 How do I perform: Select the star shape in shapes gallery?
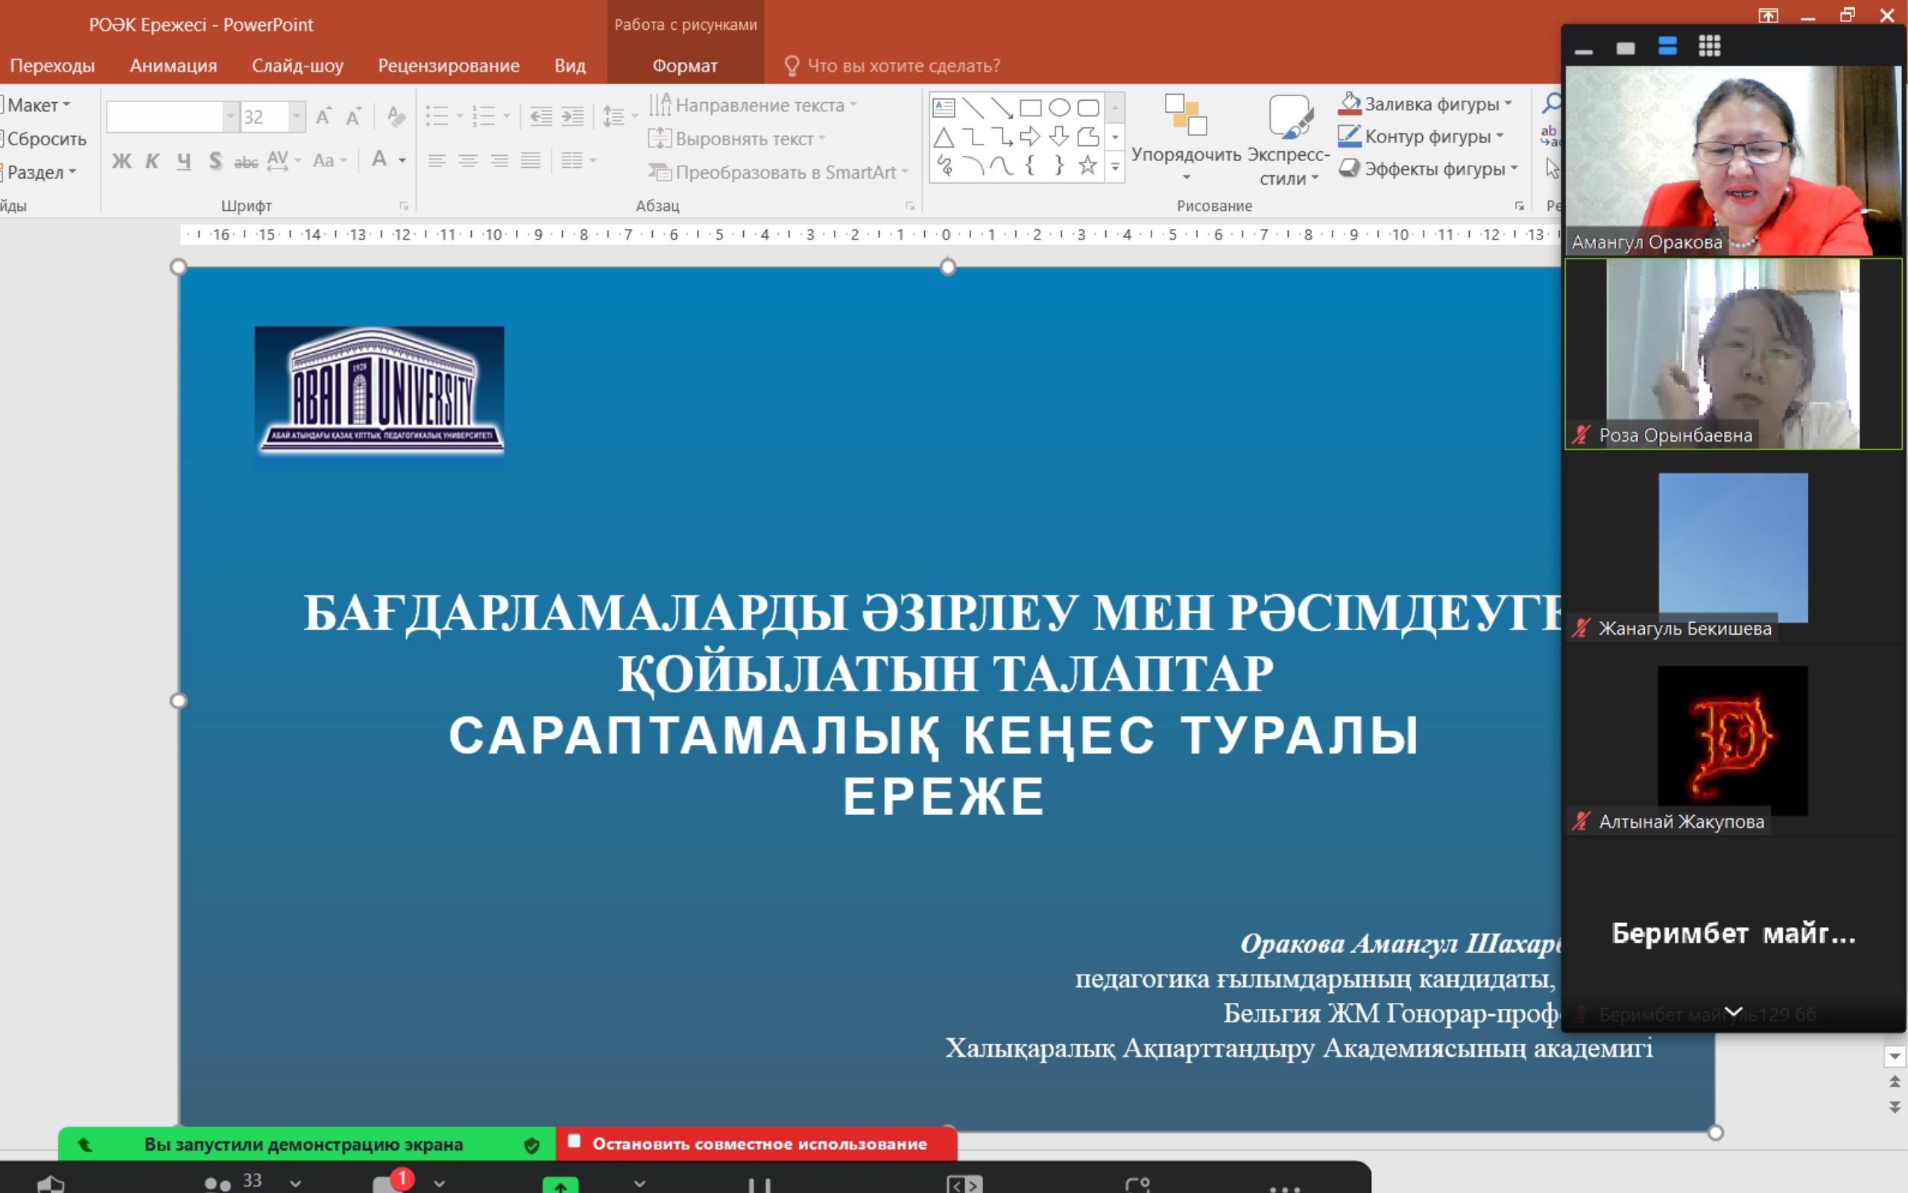tap(1087, 166)
